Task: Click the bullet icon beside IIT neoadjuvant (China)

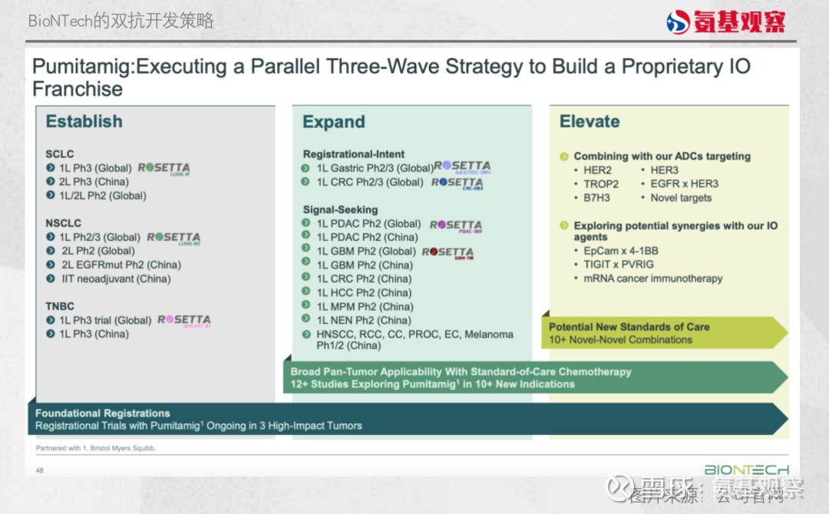Action: coord(50,278)
